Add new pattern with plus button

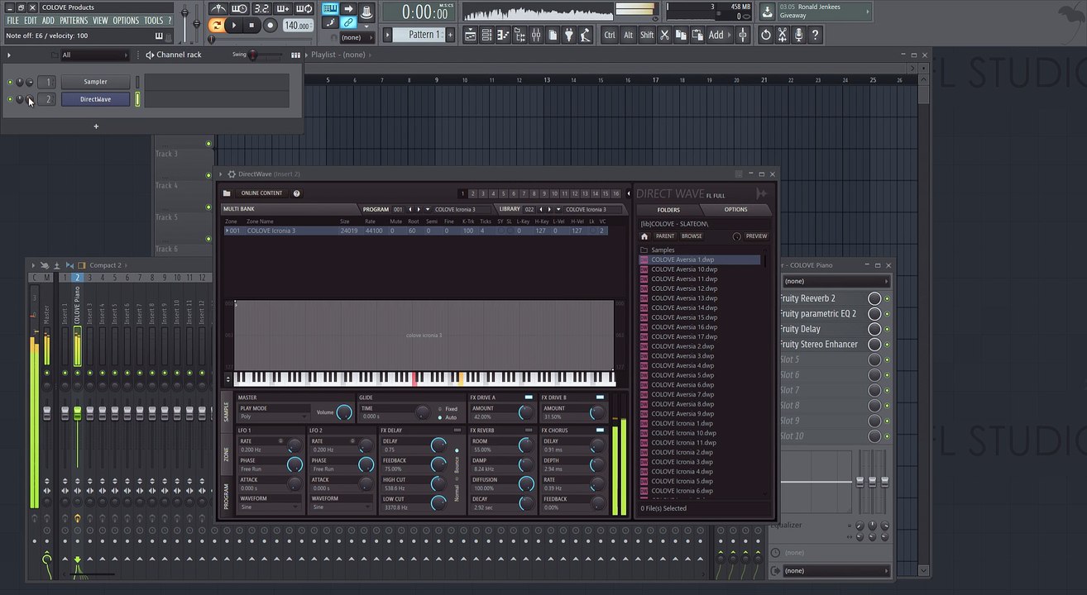pyautogui.click(x=449, y=35)
